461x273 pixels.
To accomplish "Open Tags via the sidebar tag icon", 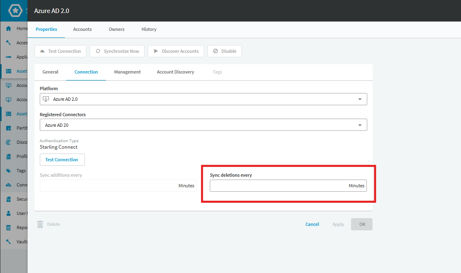I will pyautogui.click(x=9, y=171).
